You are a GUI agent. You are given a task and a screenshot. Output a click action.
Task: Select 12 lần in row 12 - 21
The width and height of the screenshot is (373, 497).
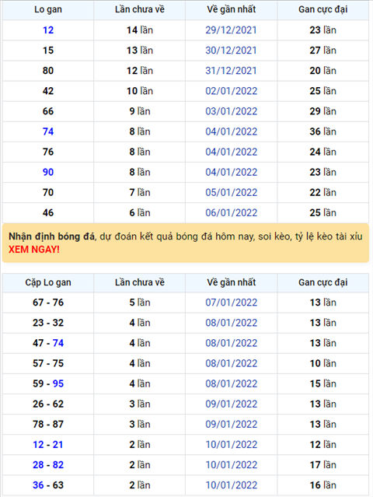(323, 444)
